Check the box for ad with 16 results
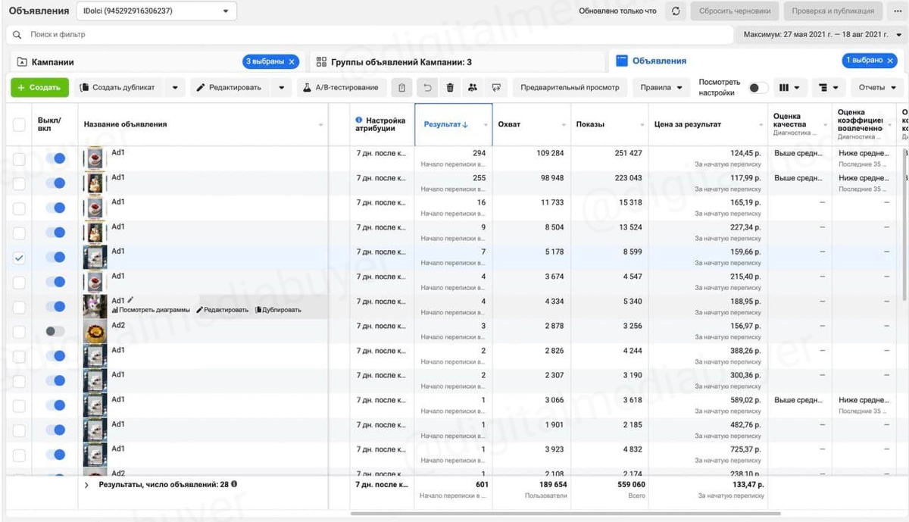The width and height of the screenshot is (909, 522). coord(19,208)
